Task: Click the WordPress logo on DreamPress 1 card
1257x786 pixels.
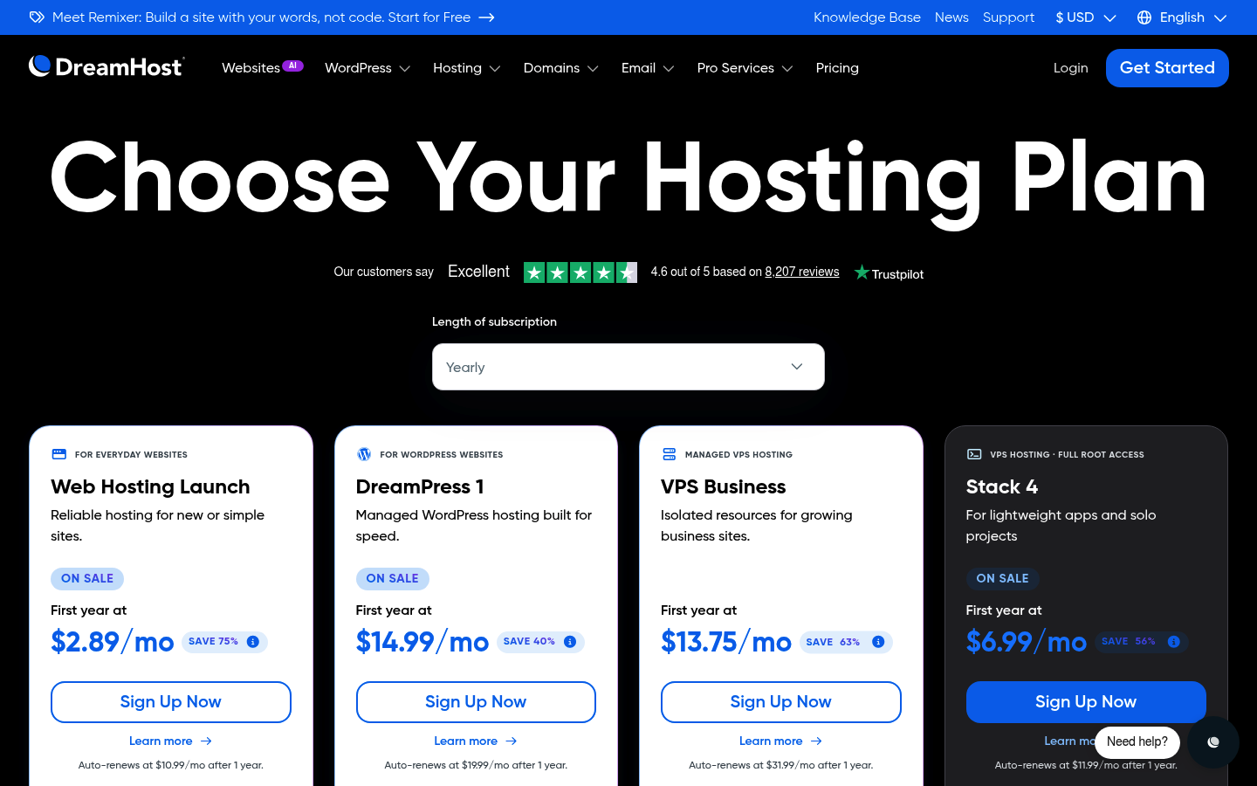Action: tap(364, 454)
